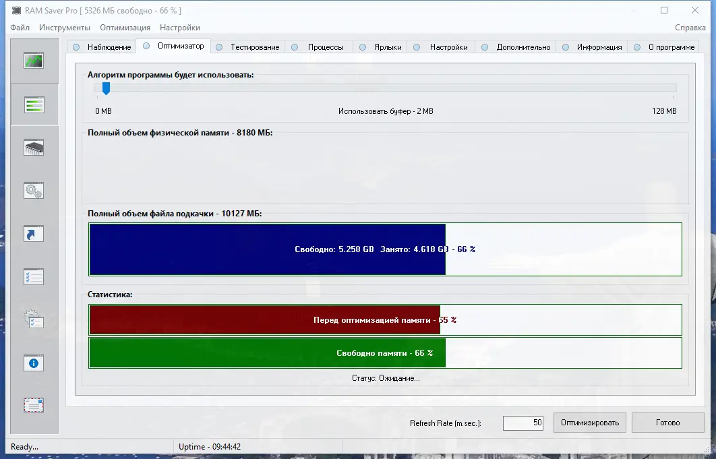Image resolution: width=716 pixels, height=459 pixels.
Task: Click the Ready... status bar text
Action: 25,447
